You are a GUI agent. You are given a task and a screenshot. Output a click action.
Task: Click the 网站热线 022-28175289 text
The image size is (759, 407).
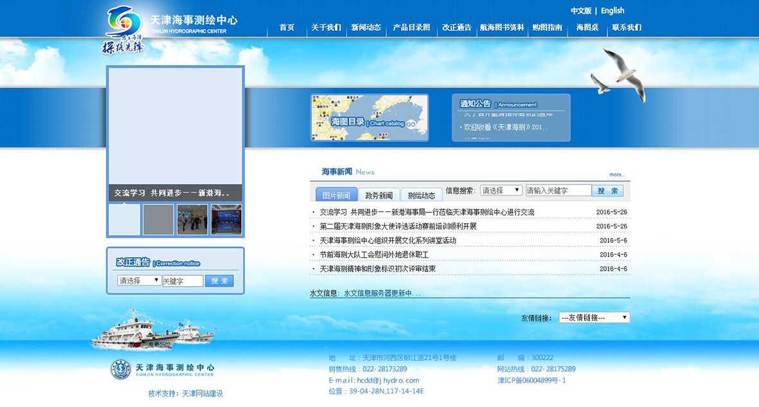coord(537,369)
